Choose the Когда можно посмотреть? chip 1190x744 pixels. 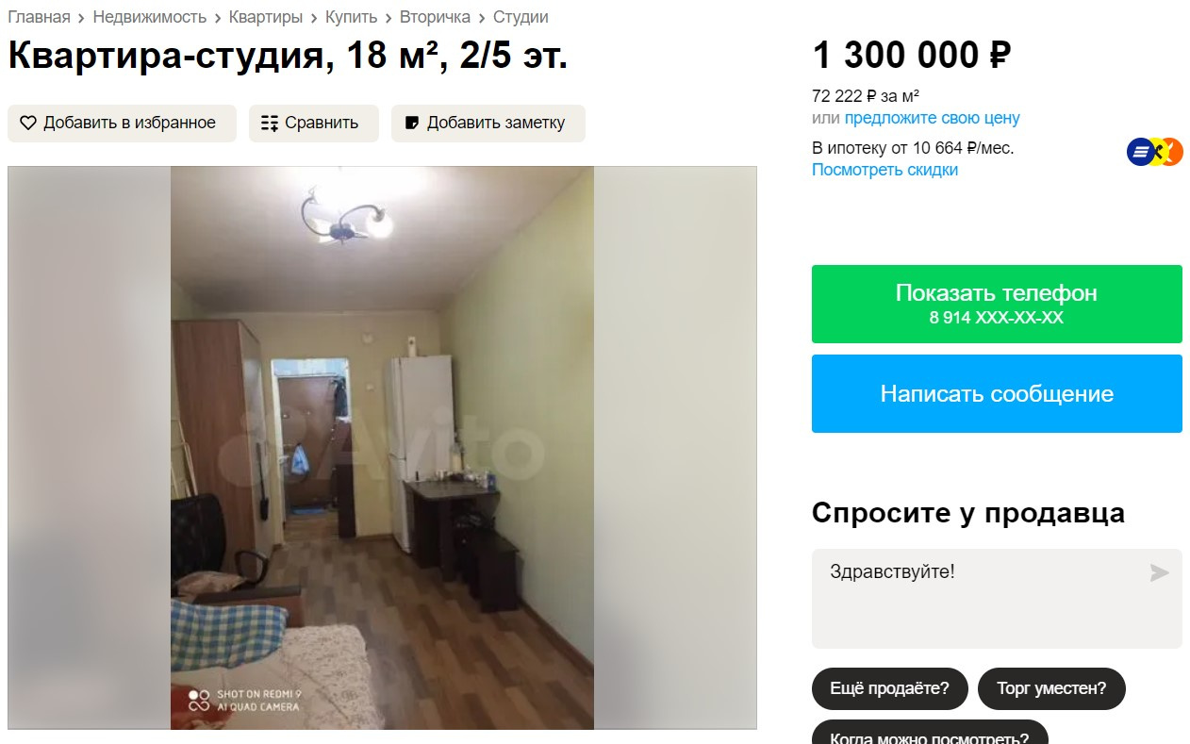click(929, 734)
